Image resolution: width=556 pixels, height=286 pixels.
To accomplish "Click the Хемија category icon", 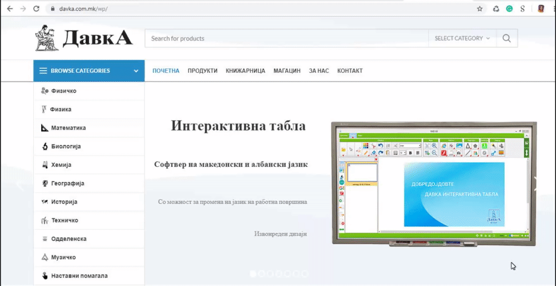I will [x=44, y=165].
